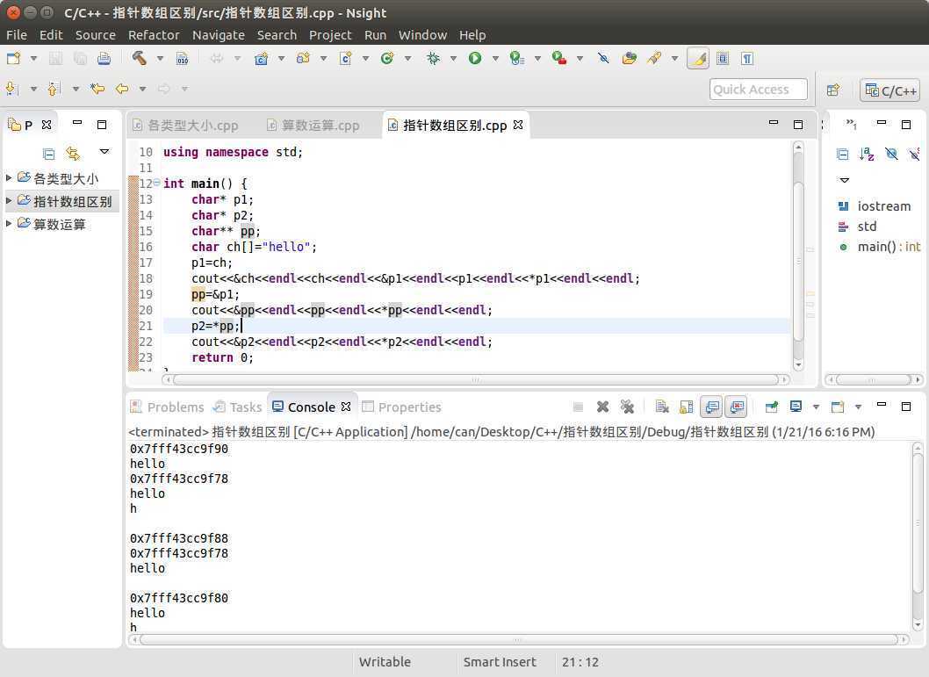Clear the console output
Image resolution: width=929 pixels, height=677 pixels.
[x=662, y=407]
